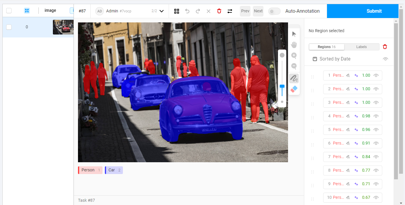Viewport: 405px width, 205px height.
Task: Open the grid view icon in the toolbar
Action: 177,11
